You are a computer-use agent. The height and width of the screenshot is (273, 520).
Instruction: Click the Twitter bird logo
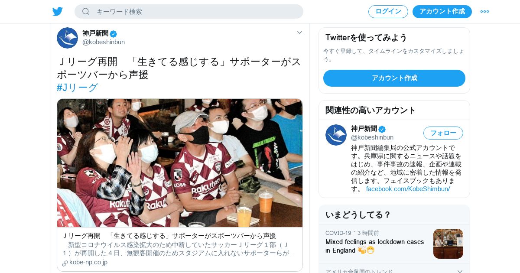pyautogui.click(x=58, y=11)
